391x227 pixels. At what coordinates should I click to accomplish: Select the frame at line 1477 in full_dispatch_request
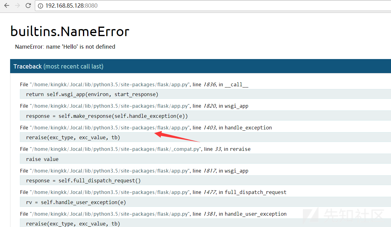pos(153,192)
